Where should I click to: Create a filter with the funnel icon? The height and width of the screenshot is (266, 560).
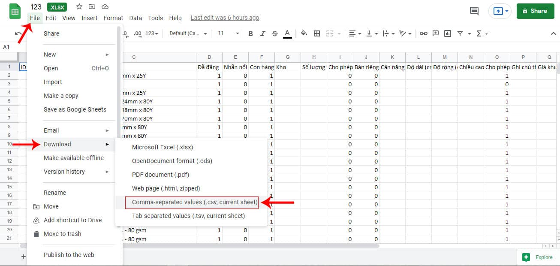(460, 33)
